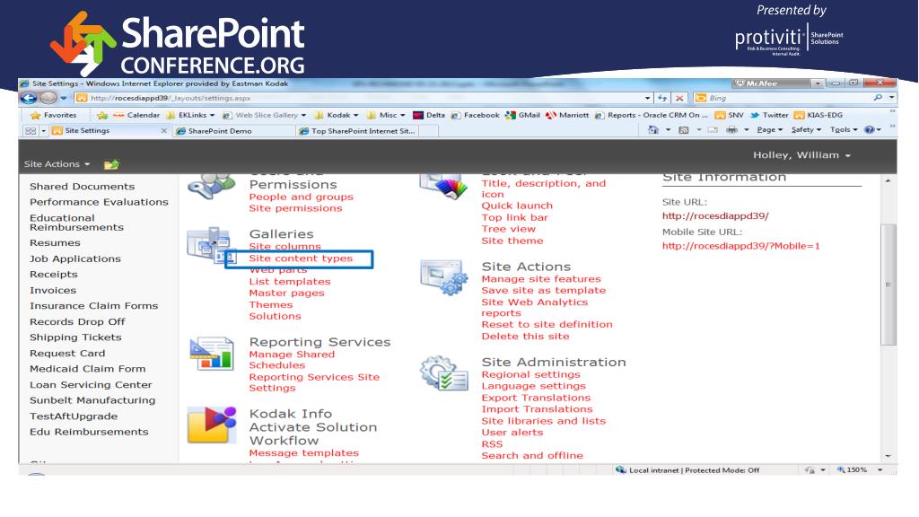
Task: Click the Add to Favorites bar icon
Action: pyautogui.click(x=102, y=115)
